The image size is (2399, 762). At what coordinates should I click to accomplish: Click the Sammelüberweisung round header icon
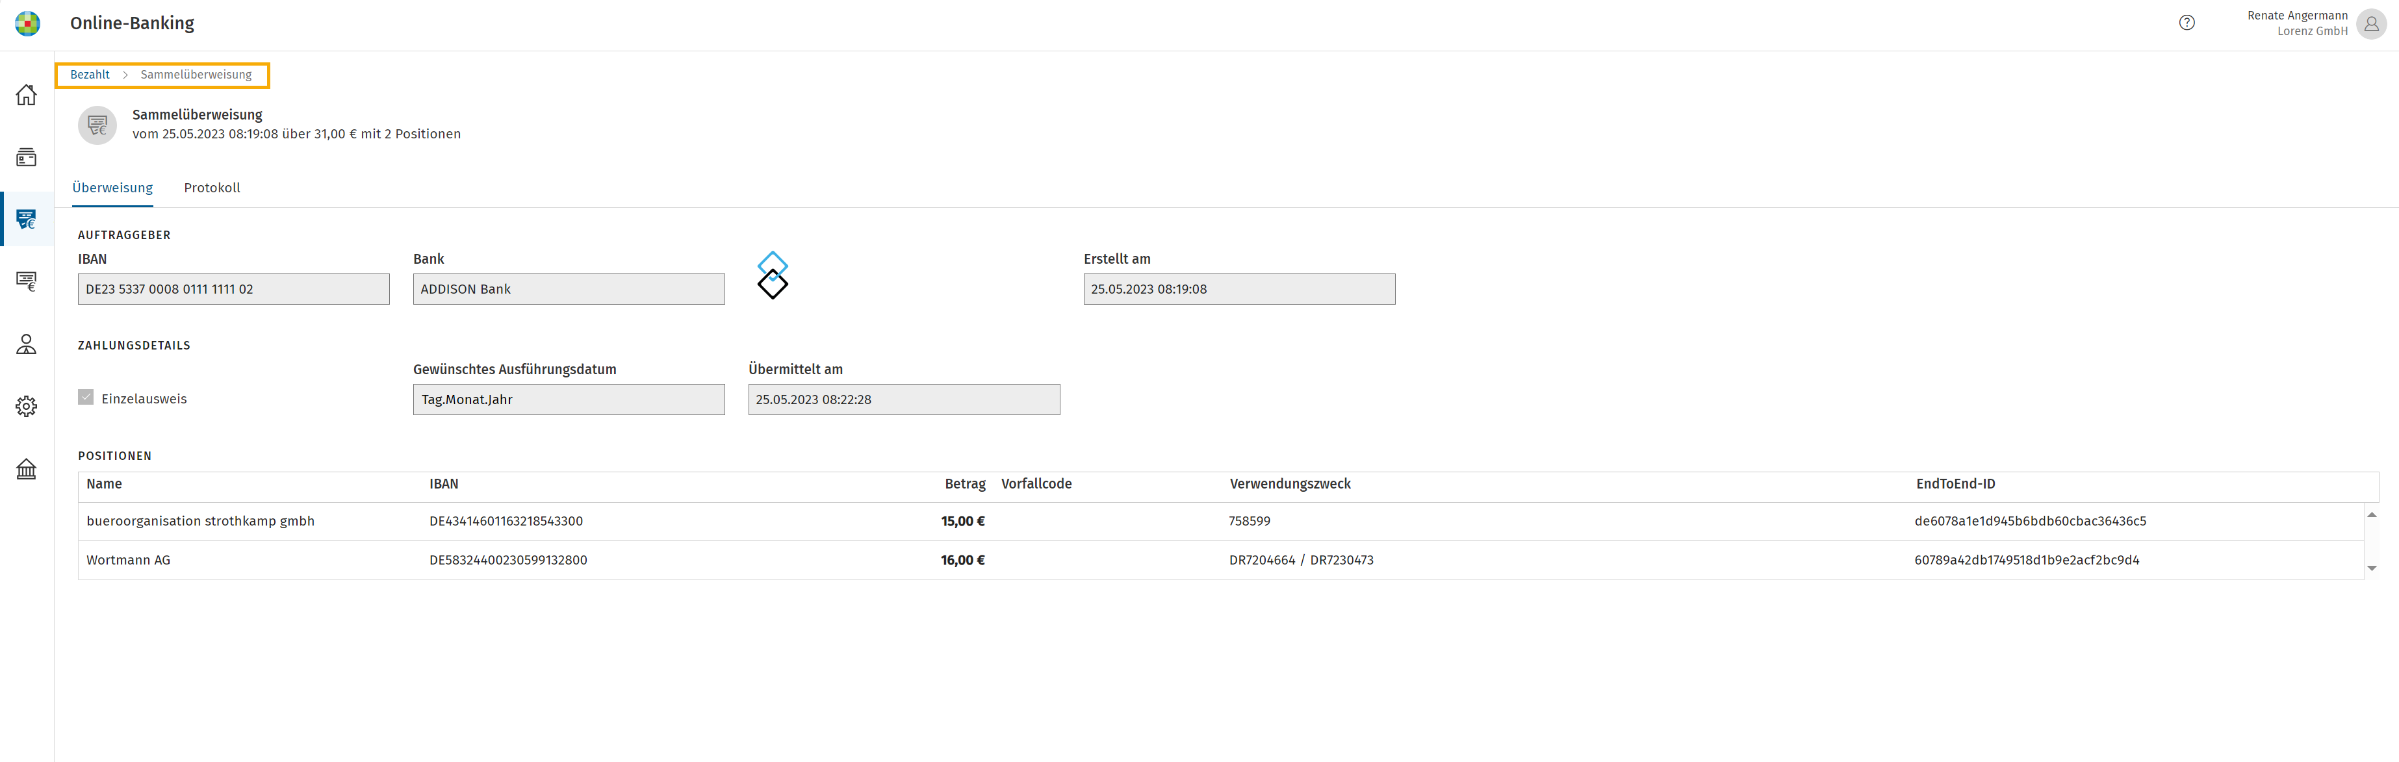[97, 125]
